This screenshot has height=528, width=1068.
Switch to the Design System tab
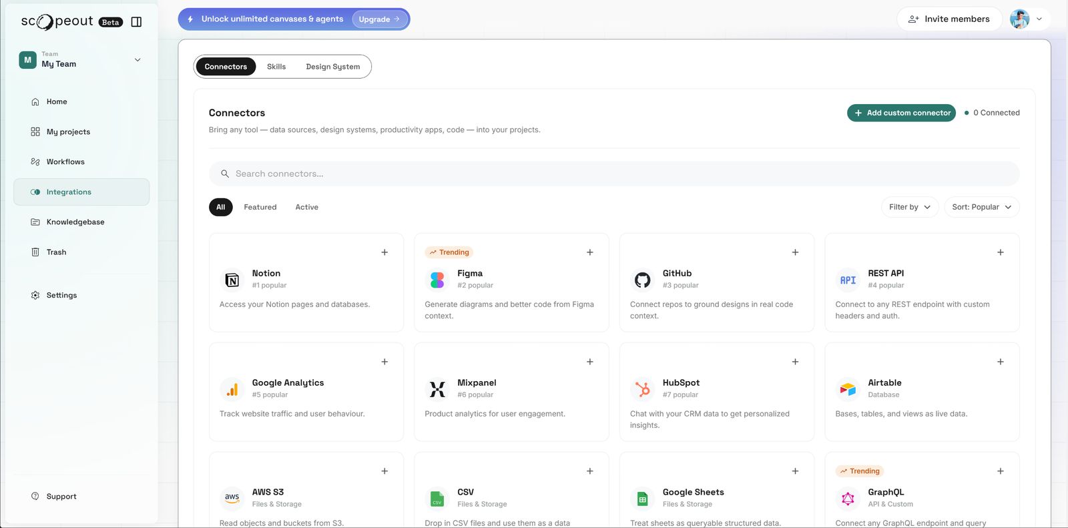click(333, 67)
